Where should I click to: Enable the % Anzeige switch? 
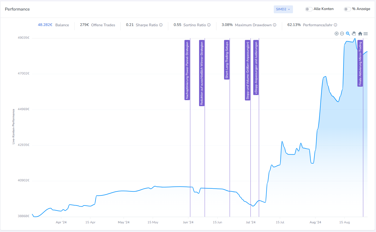click(347, 9)
